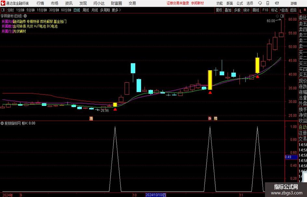Open F10 company info
This screenshot has height=197, width=307.
tap(265, 10)
